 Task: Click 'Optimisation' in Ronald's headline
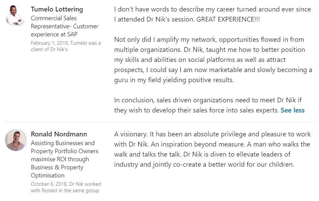(48, 175)
